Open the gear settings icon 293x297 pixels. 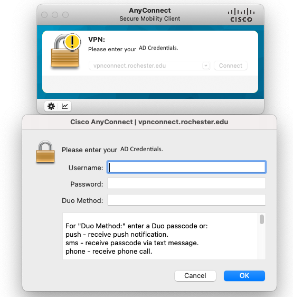(51, 106)
